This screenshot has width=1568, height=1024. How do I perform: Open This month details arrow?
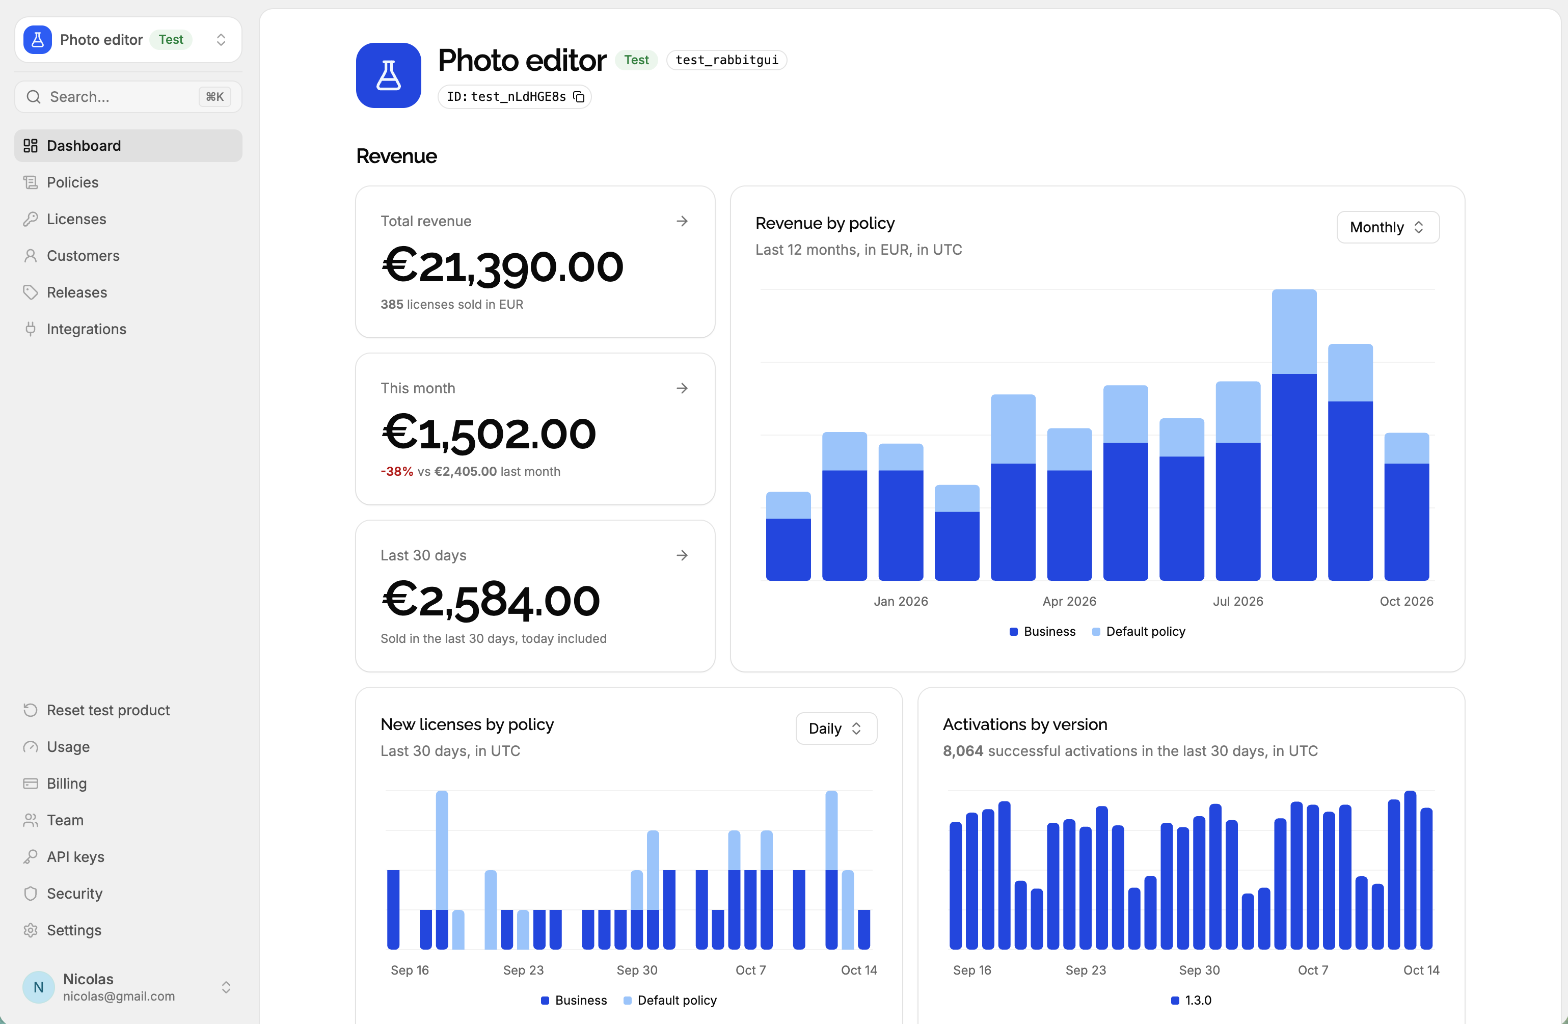click(x=682, y=388)
